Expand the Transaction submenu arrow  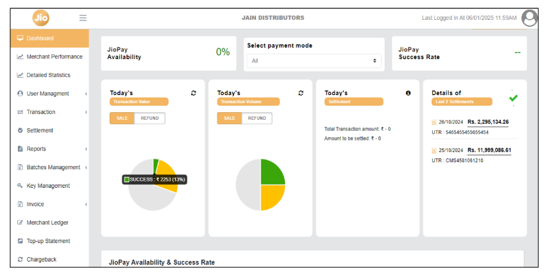(x=86, y=112)
